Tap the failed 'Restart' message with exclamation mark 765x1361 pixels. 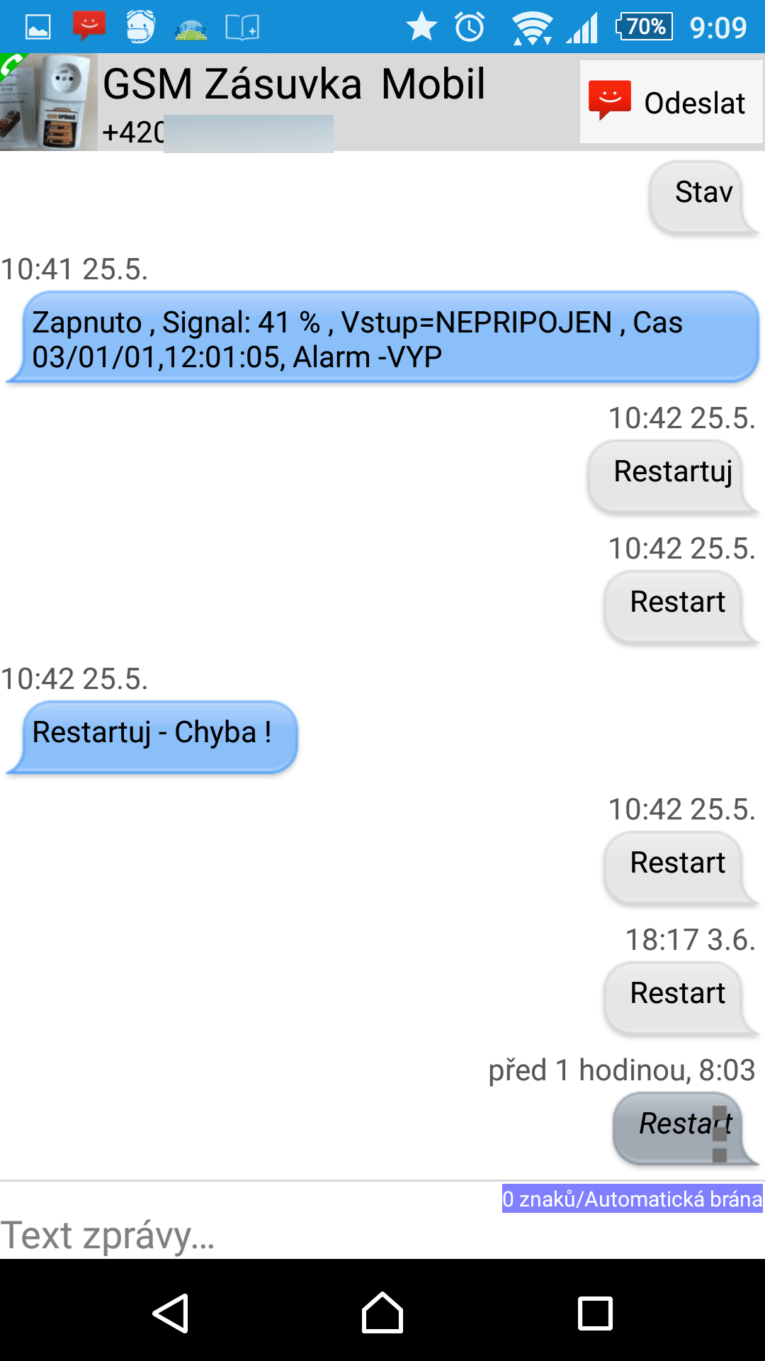(x=686, y=1128)
